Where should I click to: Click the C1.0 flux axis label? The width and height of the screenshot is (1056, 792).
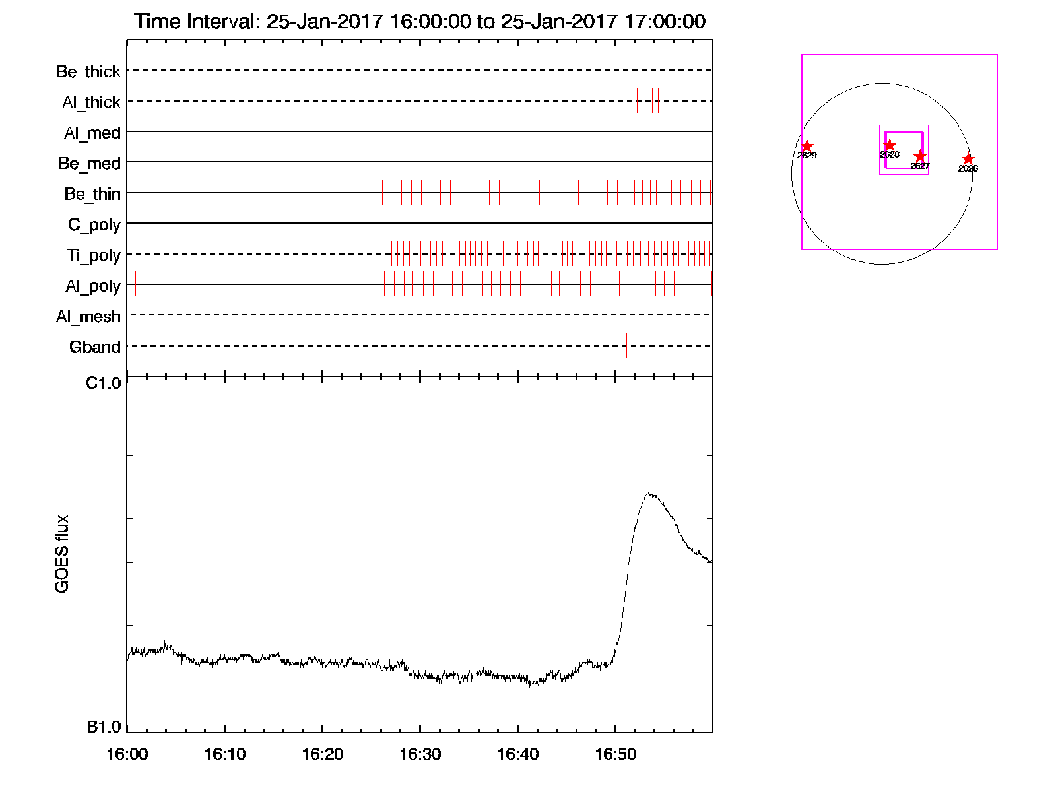pos(104,383)
